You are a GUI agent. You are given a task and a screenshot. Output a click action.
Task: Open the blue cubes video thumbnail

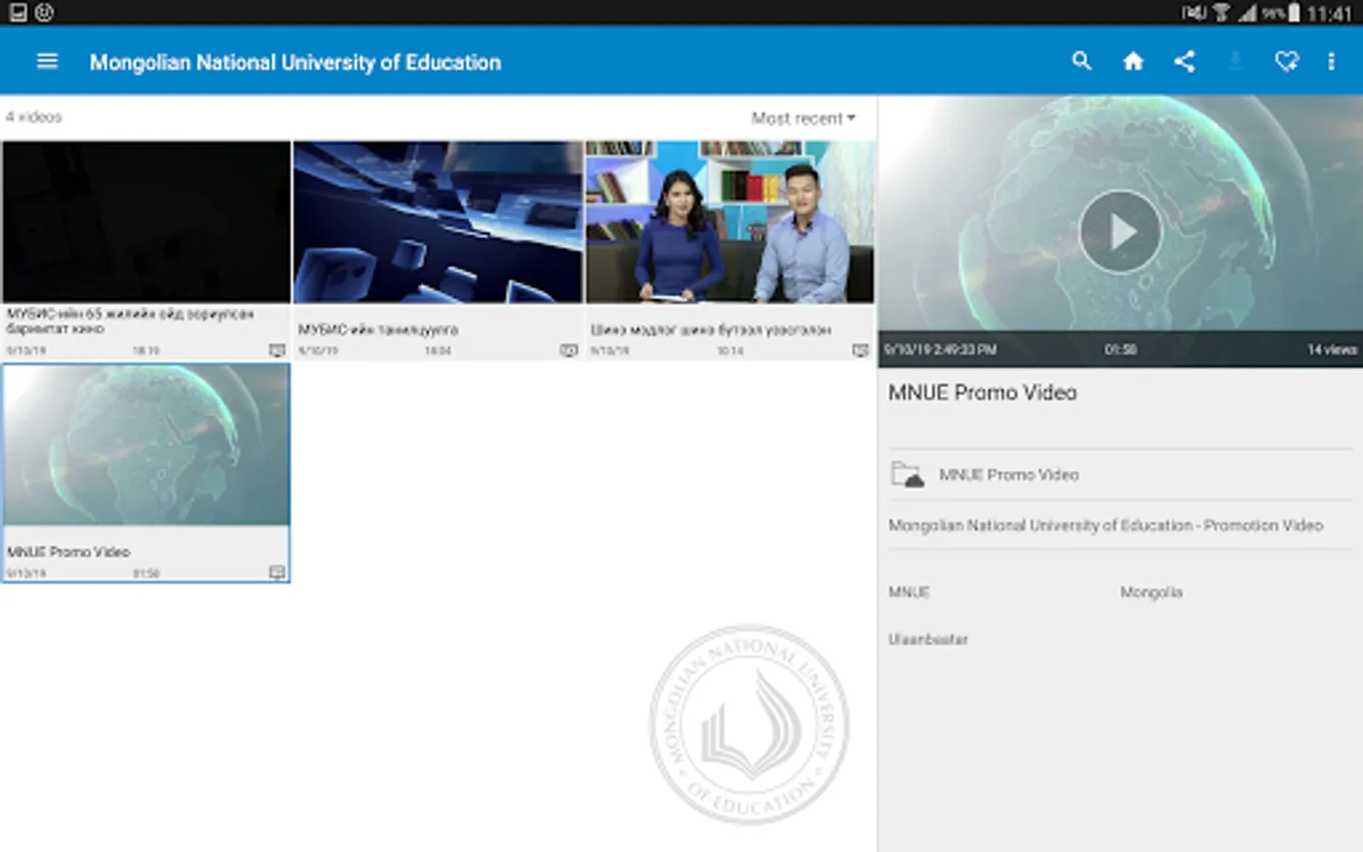click(438, 222)
